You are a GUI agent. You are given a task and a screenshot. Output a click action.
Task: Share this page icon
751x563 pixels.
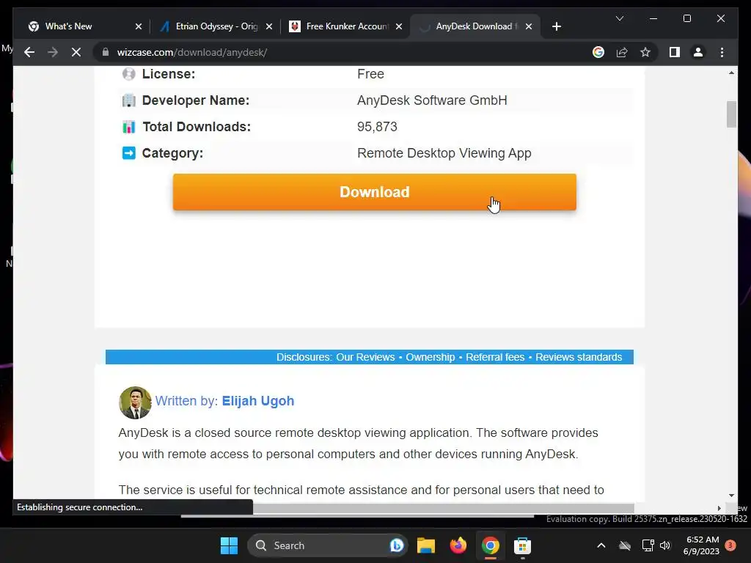[x=622, y=52]
